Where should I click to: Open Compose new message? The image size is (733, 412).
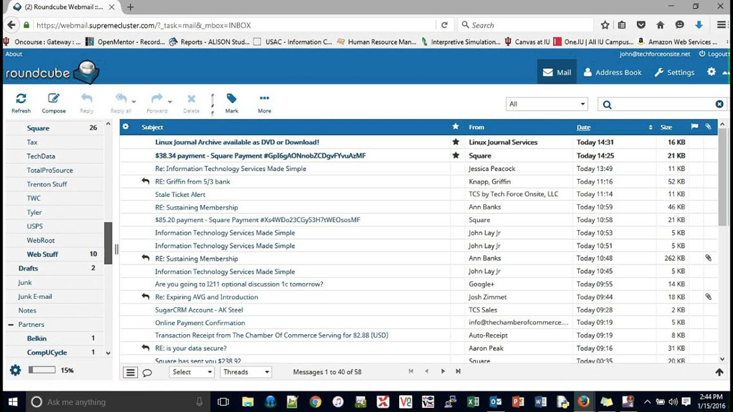tap(53, 102)
